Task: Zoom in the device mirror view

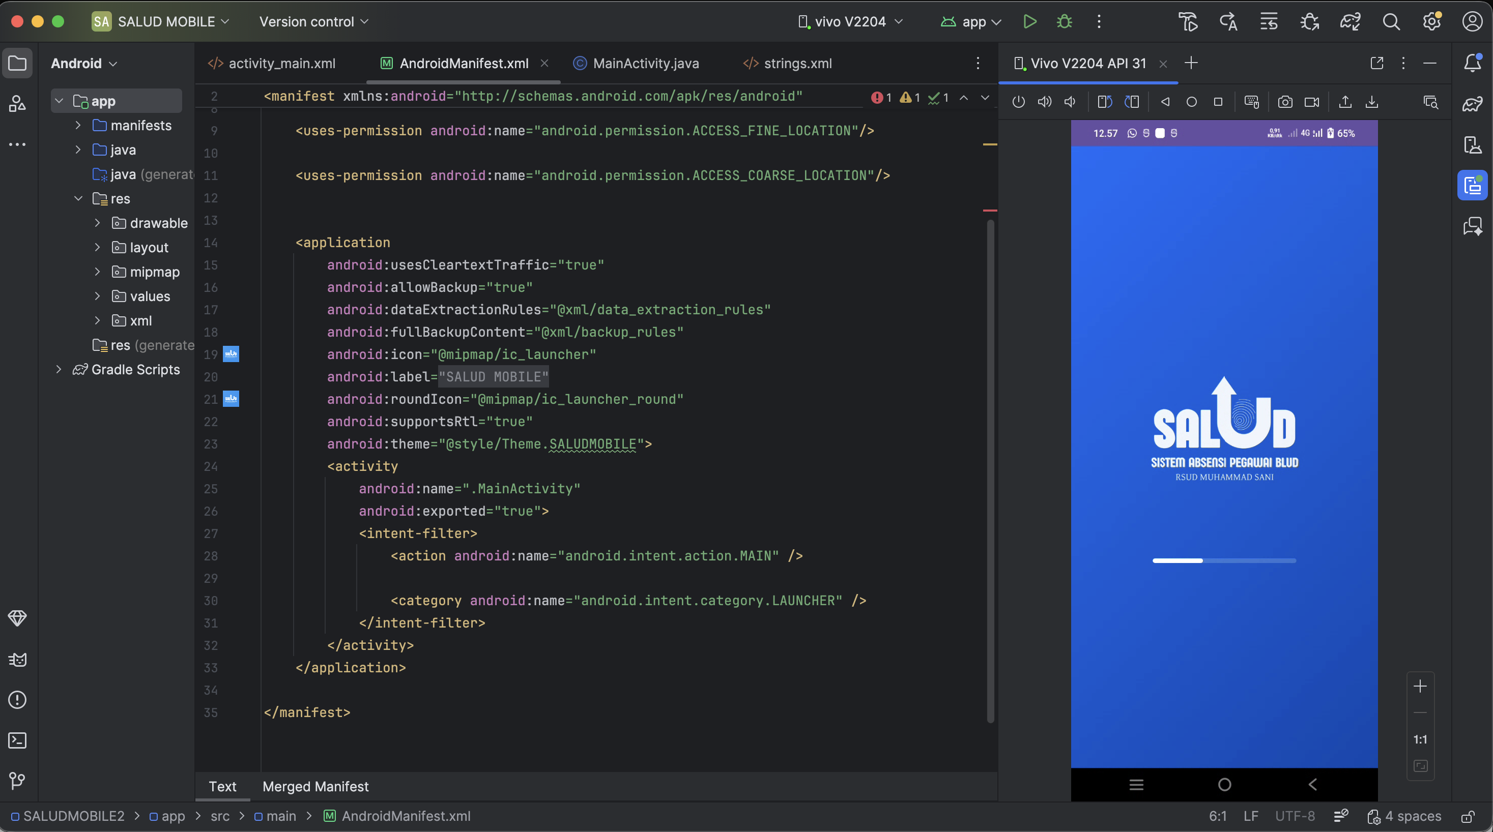Action: pos(1420,687)
